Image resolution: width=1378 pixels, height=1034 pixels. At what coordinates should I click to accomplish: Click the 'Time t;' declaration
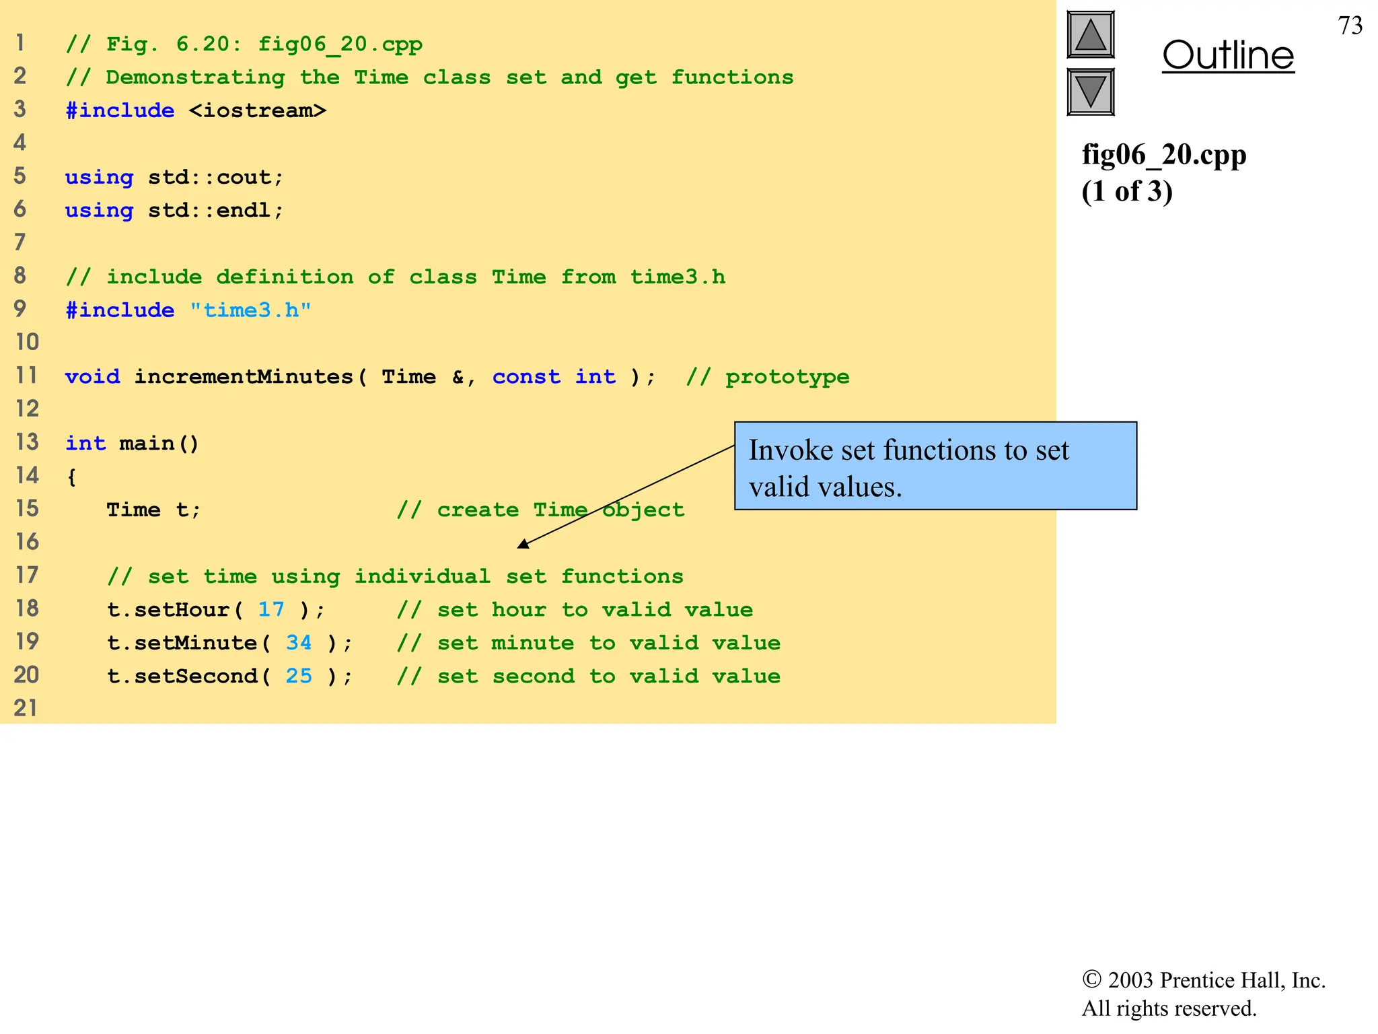tap(153, 510)
